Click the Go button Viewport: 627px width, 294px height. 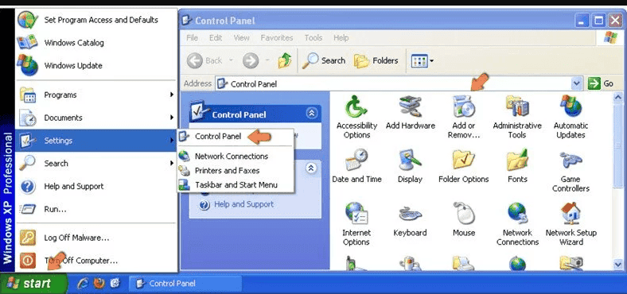point(601,83)
